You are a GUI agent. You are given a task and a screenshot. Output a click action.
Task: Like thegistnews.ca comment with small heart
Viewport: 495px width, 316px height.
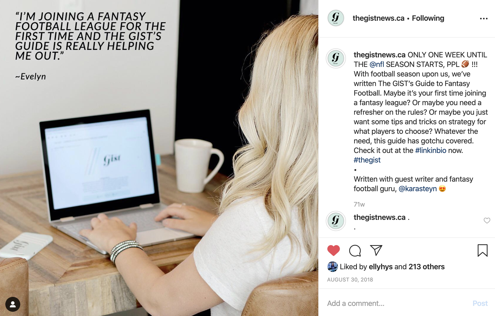487,221
